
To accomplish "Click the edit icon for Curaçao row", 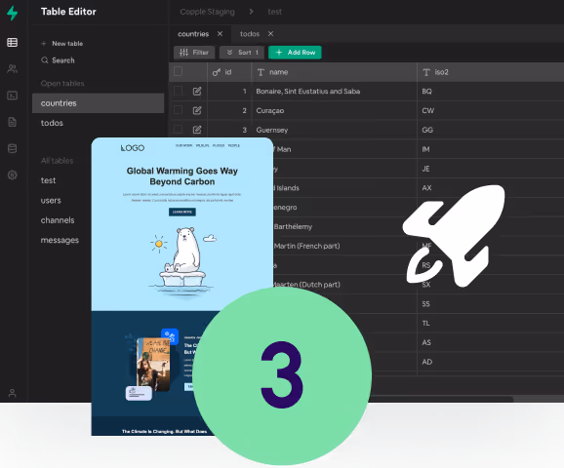I will [197, 110].
